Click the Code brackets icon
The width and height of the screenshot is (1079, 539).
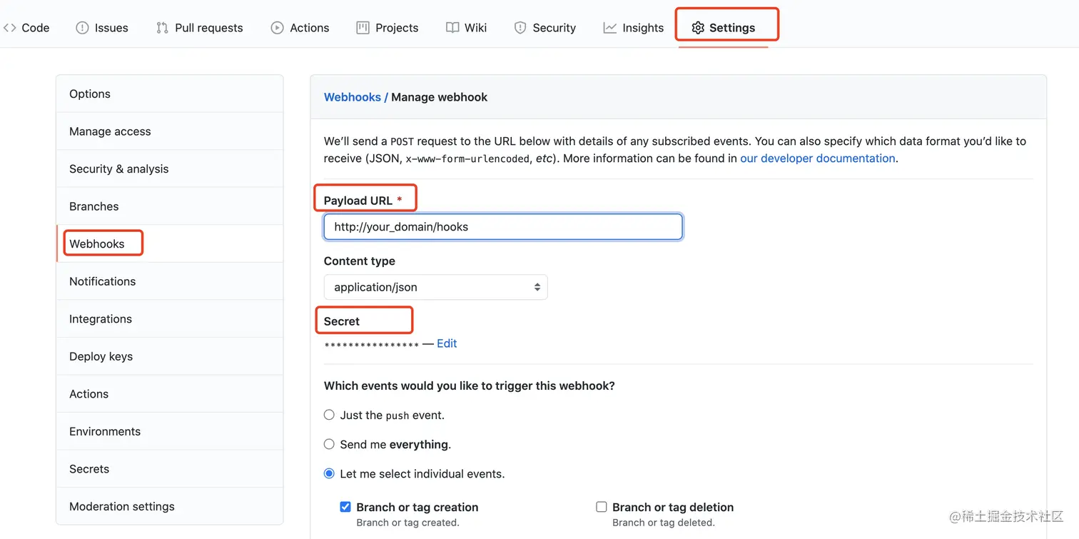click(10, 28)
